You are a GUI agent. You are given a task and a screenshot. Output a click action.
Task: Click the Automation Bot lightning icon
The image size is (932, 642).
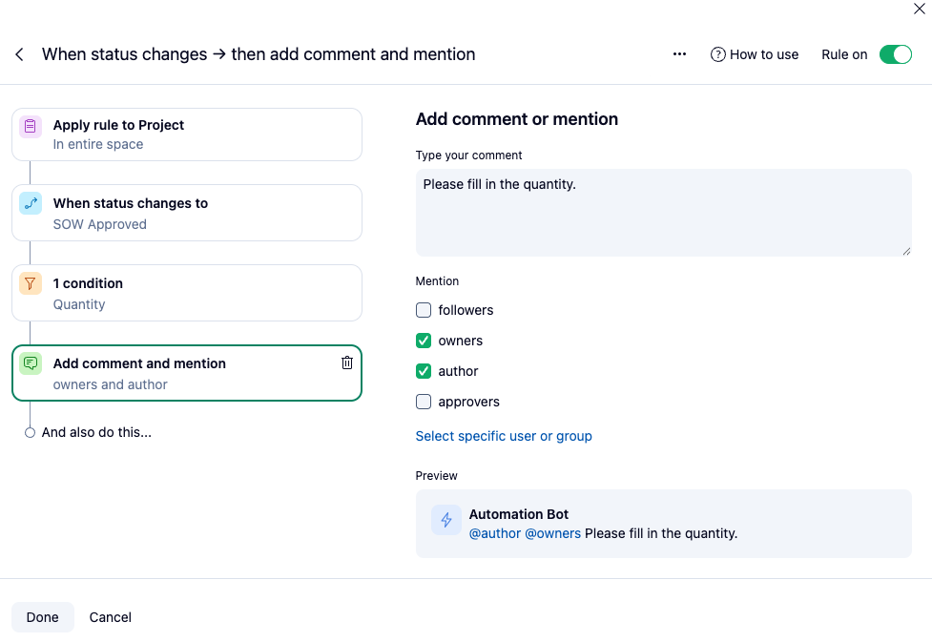(x=446, y=520)
